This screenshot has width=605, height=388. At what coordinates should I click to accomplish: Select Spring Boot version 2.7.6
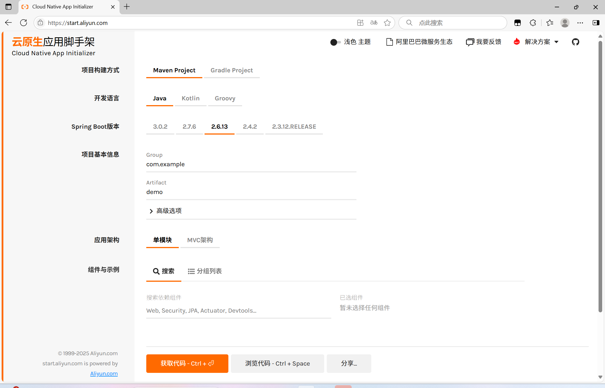coord(189,127)
